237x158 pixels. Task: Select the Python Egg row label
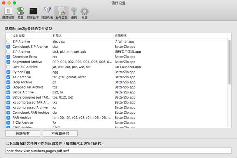[x=21, y=72]
